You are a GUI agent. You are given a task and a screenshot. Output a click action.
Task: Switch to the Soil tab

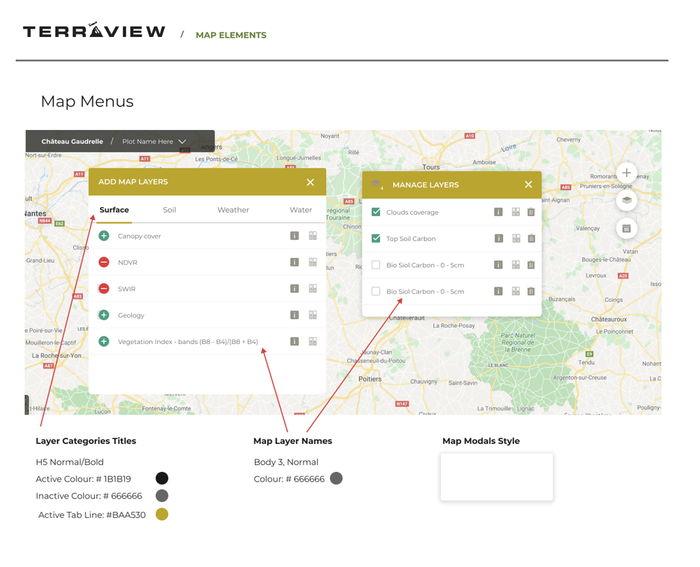pos(170,209)
